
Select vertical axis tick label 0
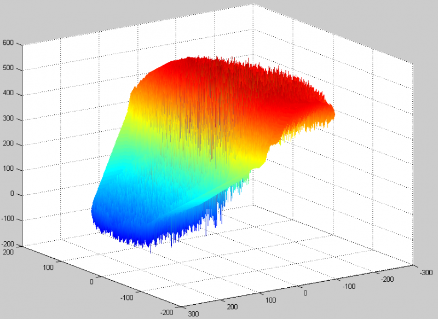point(11,194)
